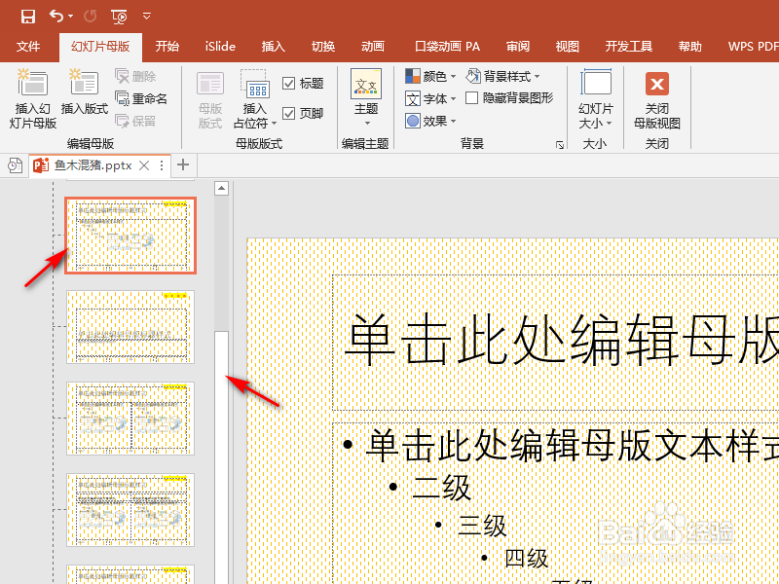Open Customize Quick Access Toolbar dropdown

[147, 17]
